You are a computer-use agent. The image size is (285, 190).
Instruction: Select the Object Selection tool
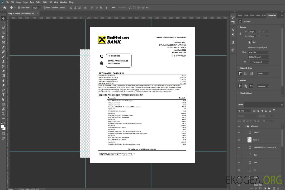[x=3, y=33]
